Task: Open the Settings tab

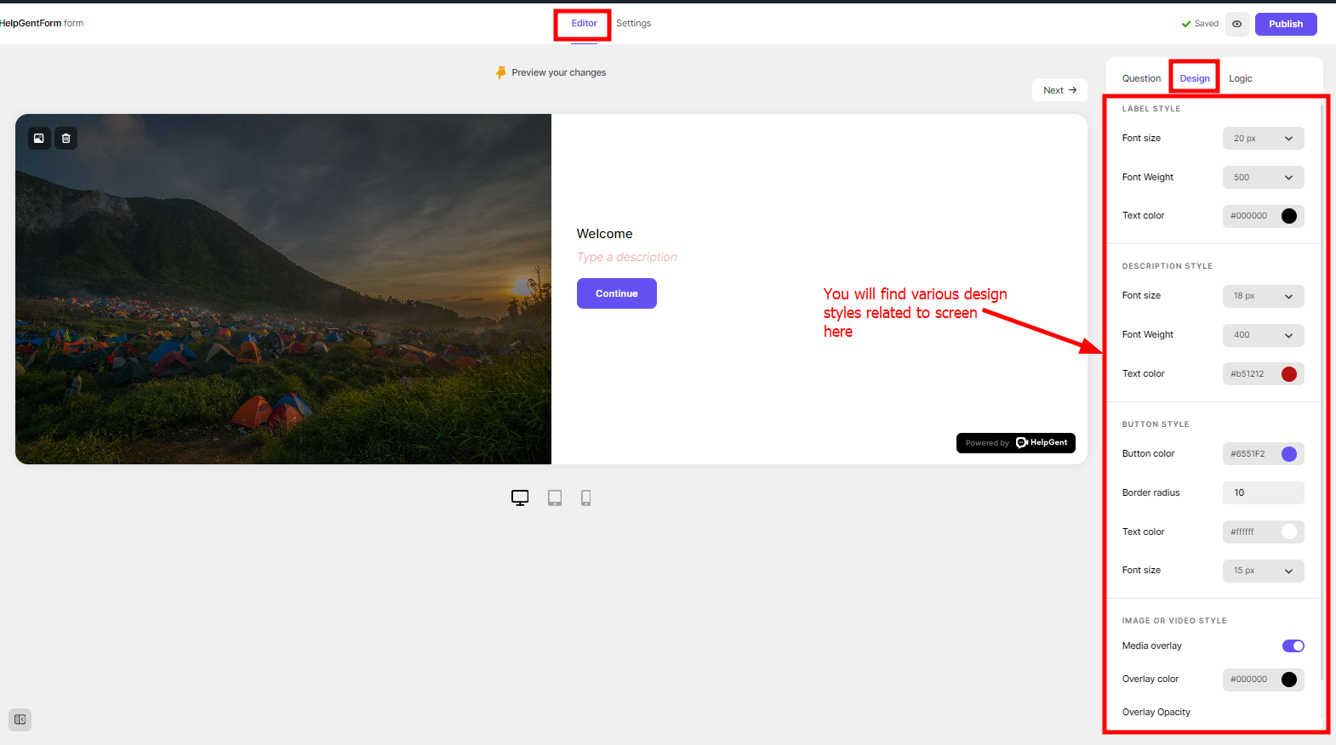Action: pyautogui.click(x=634, y=24)
